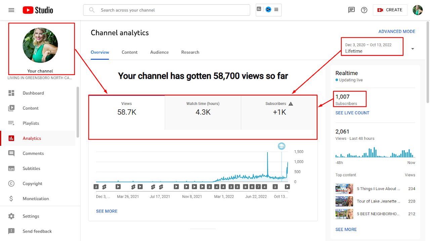Select Subtitles in the sidebar
Screen dimensions: 430x241
point(32,168)
